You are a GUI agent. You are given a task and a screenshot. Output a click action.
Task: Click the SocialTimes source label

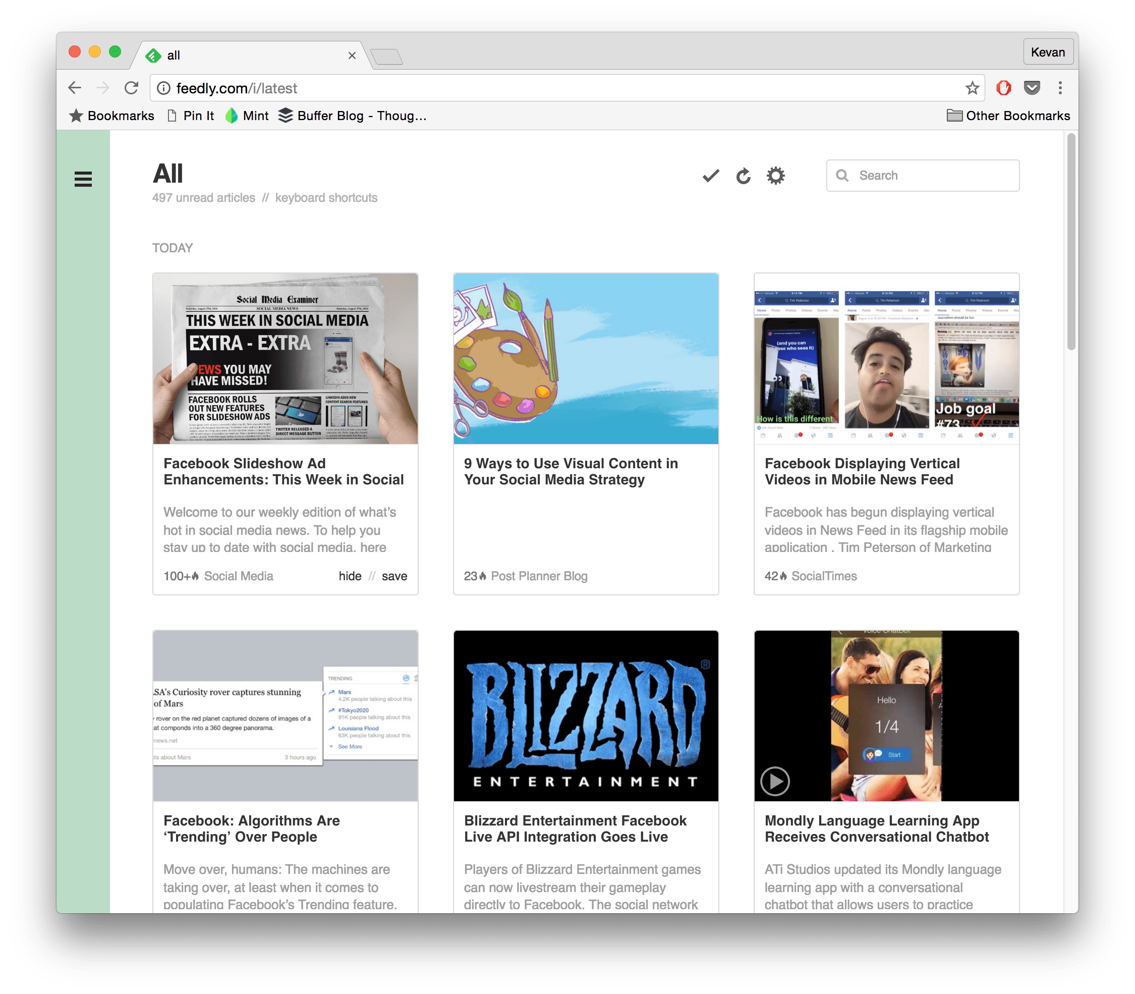(823, 576)
